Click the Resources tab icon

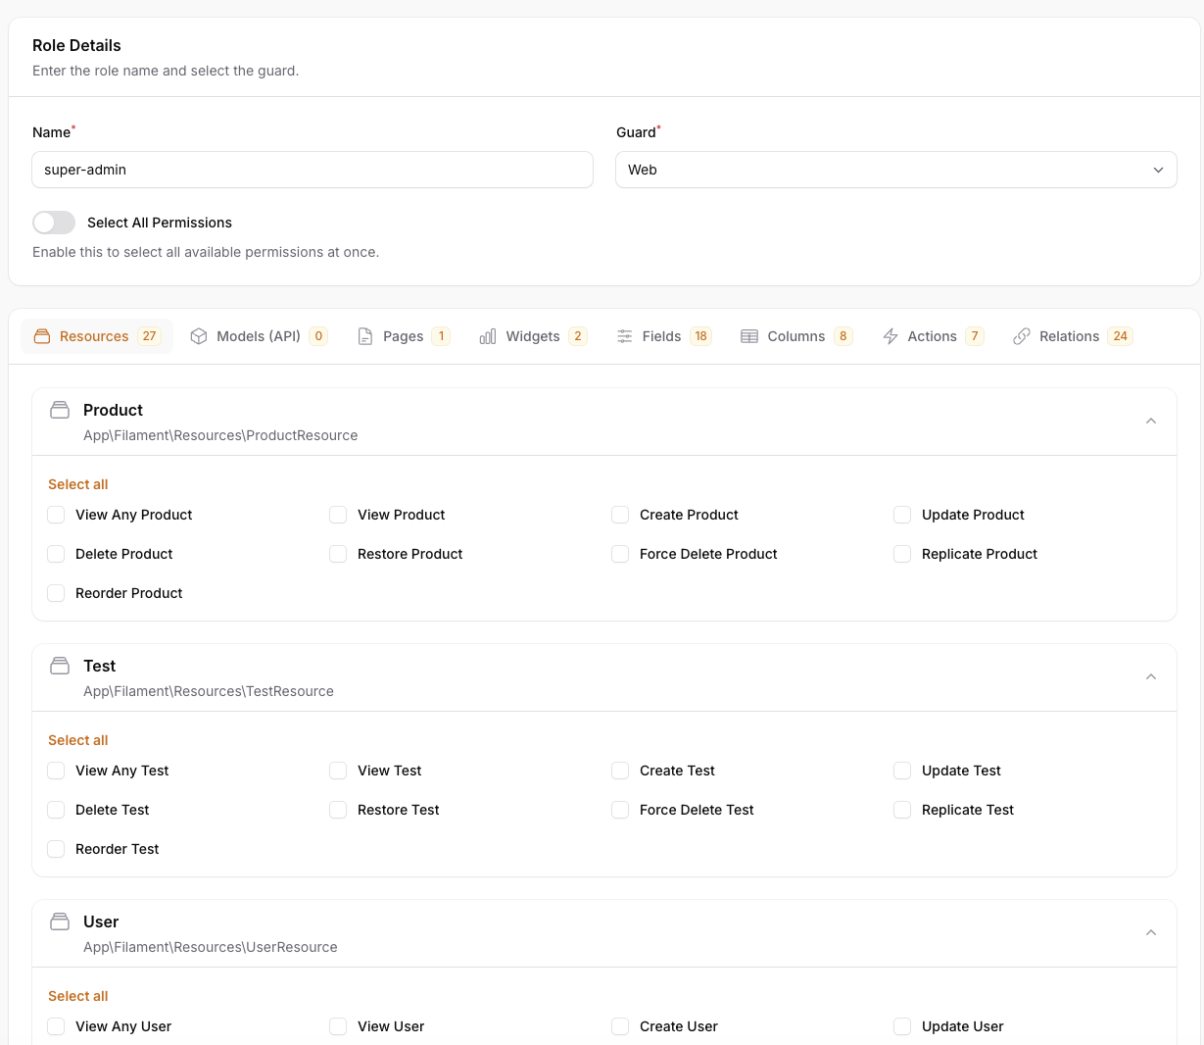click(42, 336)
